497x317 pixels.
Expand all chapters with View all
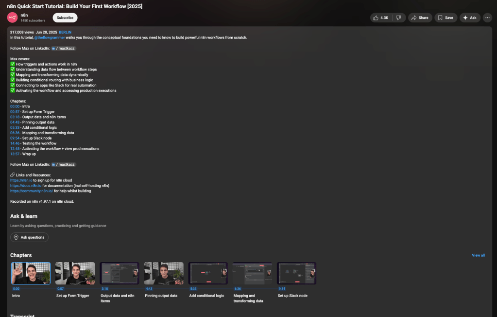click(x=478, y=255)
